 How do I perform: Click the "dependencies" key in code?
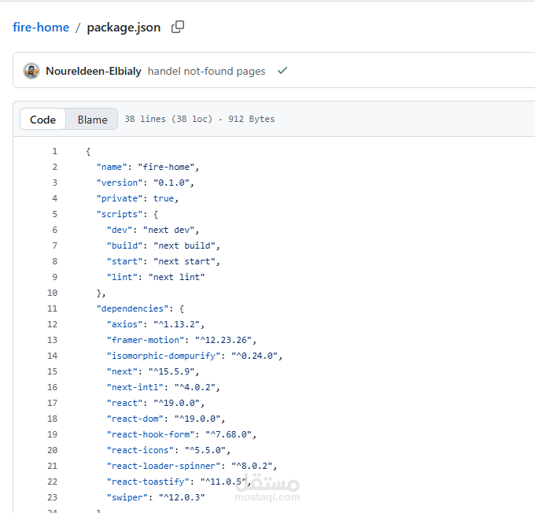pyautogui.click(x=133, y=308)
